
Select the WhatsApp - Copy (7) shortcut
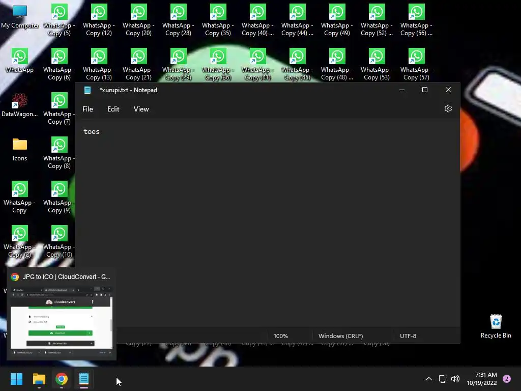click(59, 108)
